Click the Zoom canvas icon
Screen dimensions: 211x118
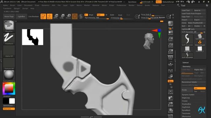(170, 39)
